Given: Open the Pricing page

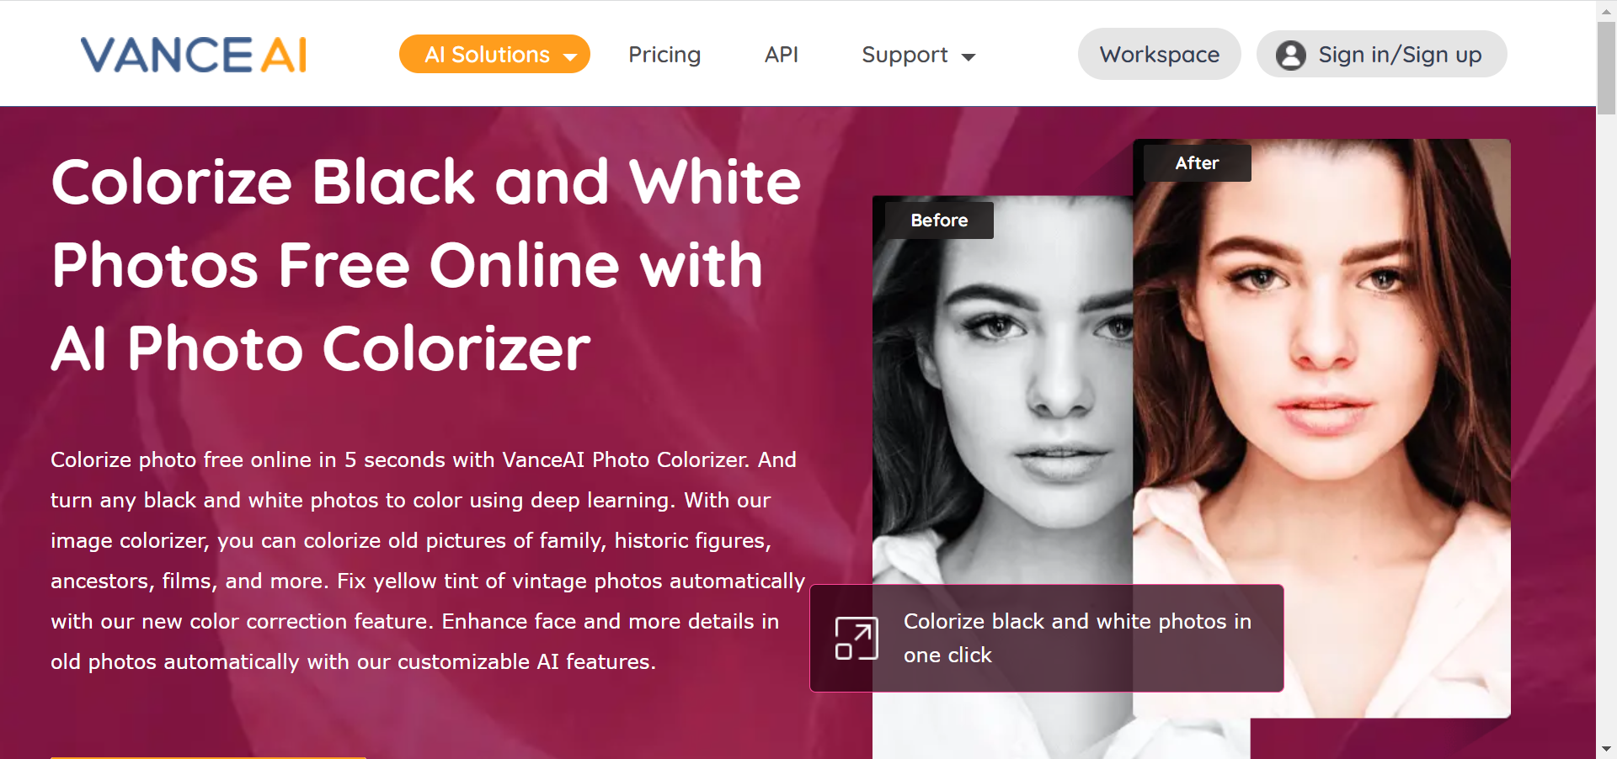Looking at the screenshot, I should click(x=664, y=55).
